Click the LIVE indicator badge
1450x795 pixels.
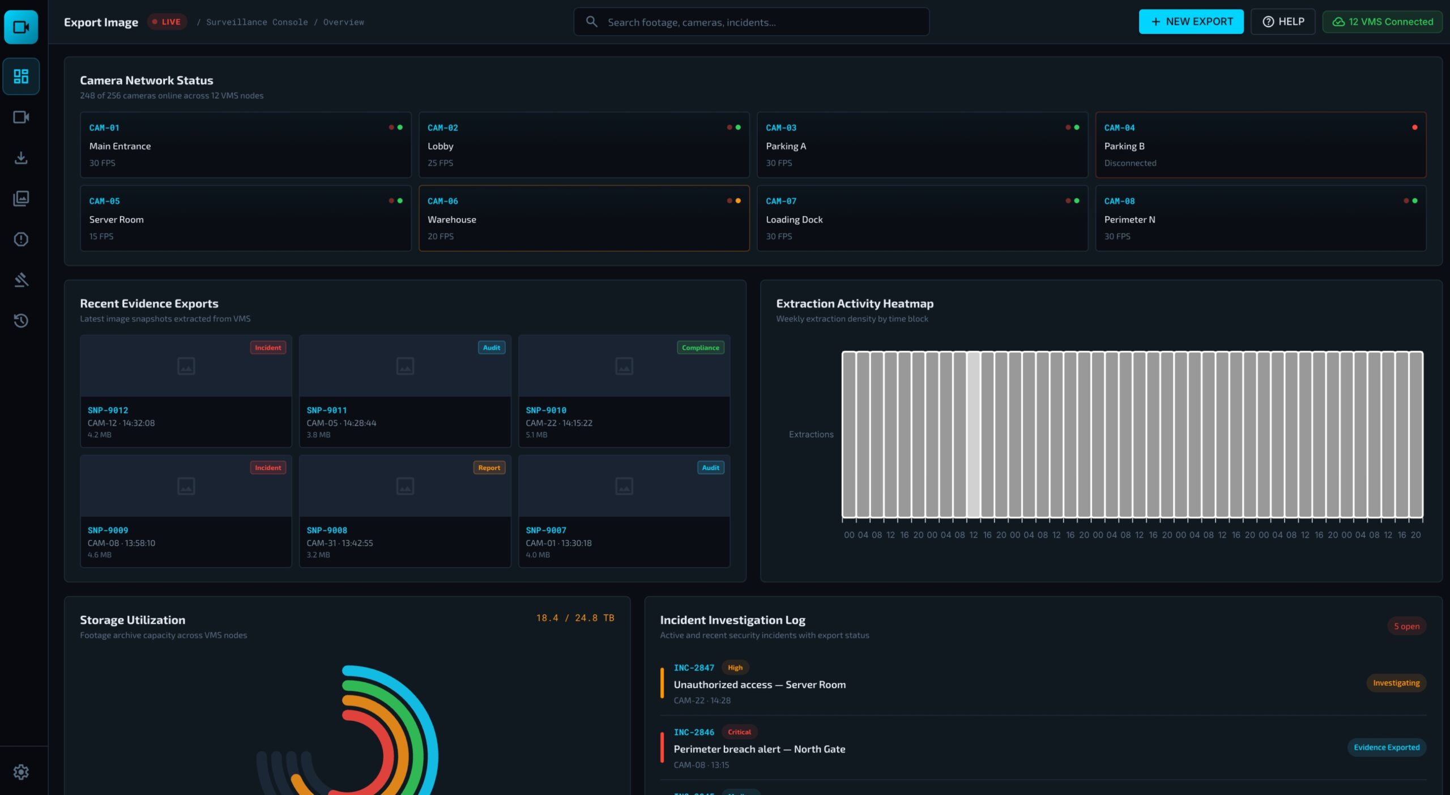(167, 22)
